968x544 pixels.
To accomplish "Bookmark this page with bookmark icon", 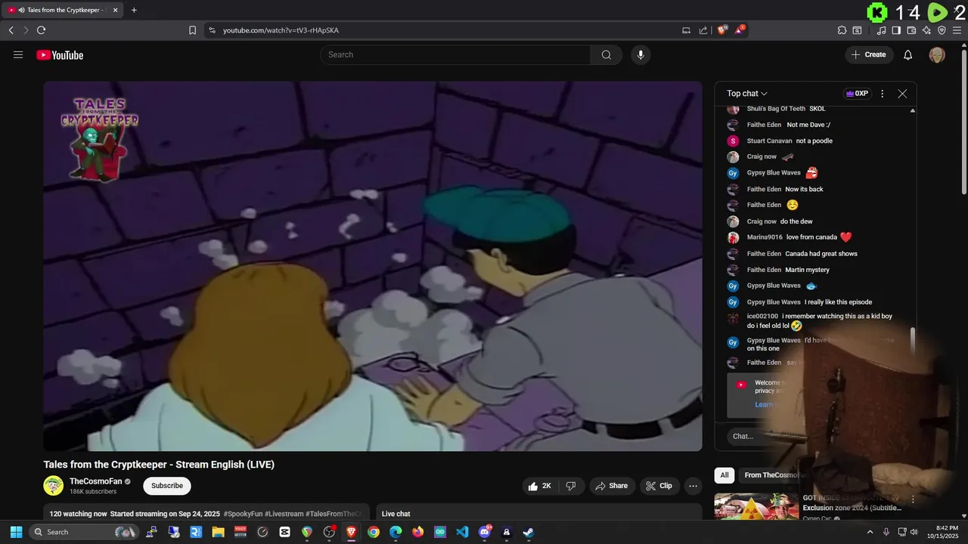I will (192, 30).
